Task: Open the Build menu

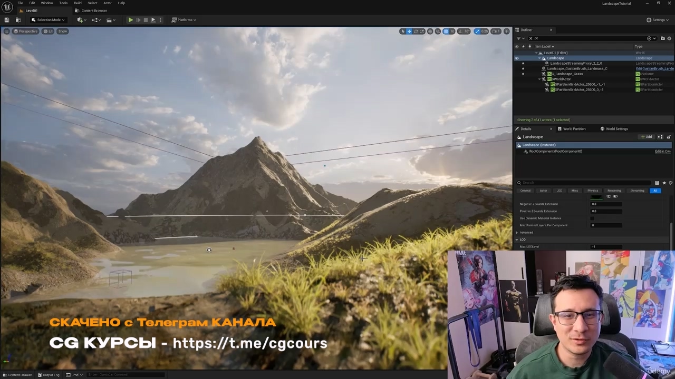Action: (78, 3)
